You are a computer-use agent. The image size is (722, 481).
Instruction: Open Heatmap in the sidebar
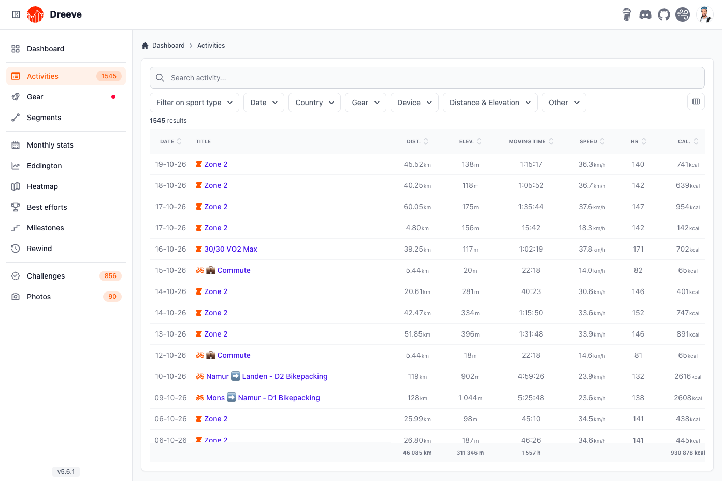click(66, 186)
